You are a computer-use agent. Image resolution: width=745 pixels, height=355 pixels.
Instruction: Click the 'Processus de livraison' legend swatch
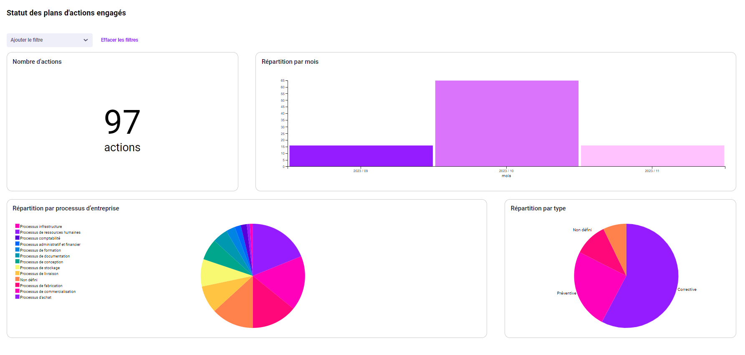click(18, 273)
